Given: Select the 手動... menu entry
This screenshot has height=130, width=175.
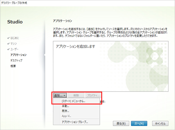Looking at the screenshot, I should (65, 106).
